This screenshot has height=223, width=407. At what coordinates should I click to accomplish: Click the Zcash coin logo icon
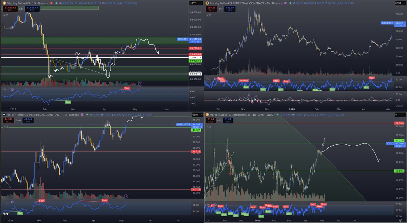pyautogui.click(x=207, y=3)
